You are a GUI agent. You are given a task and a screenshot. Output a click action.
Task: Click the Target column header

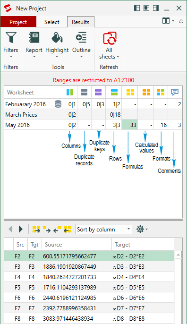pos(143,245)
